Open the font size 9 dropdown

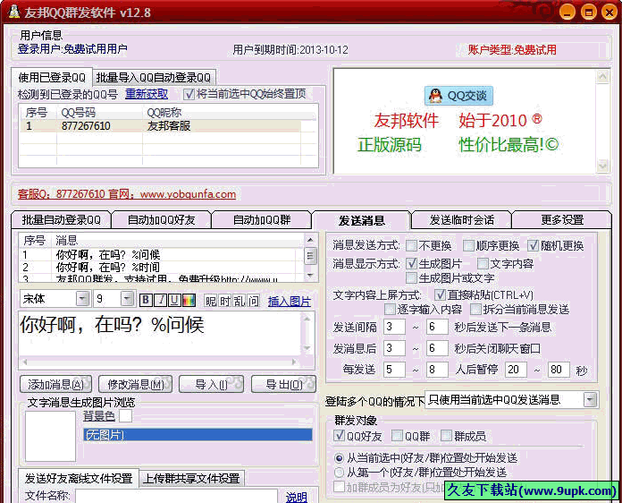pos(127,298)
